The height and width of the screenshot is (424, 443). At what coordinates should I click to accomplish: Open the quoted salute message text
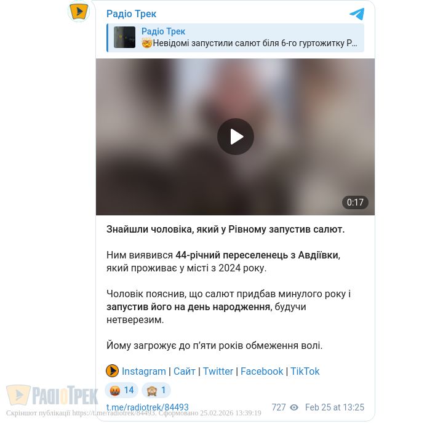[249, 43]
